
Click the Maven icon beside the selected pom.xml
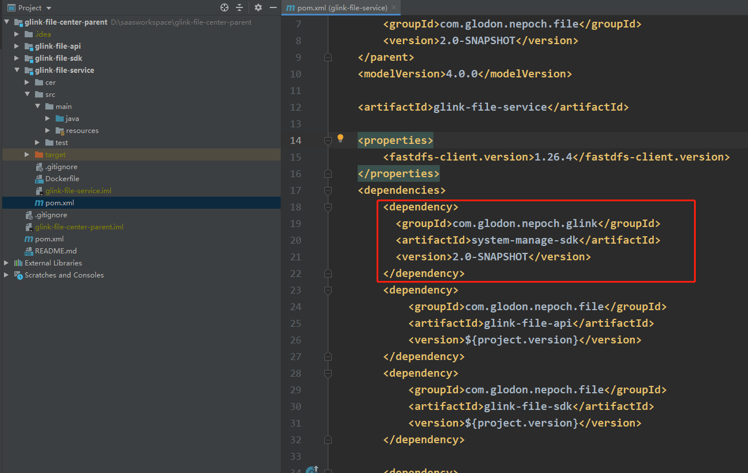(39, 202)
